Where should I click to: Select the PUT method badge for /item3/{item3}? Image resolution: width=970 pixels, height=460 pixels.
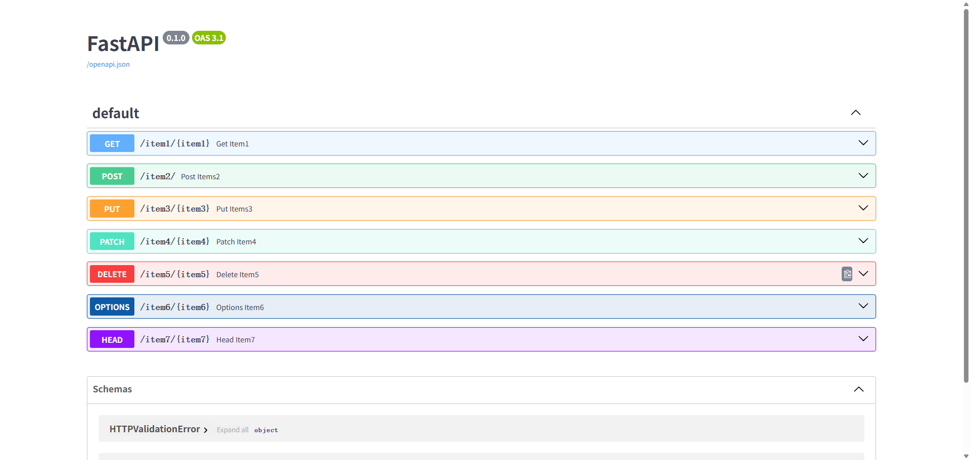tap(112, 209)
